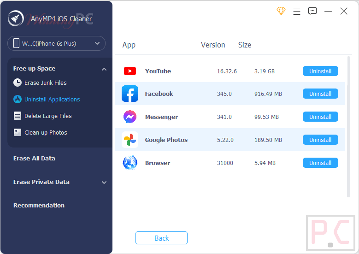Close the iOS Cleaner window
This screenshot has width=359, height=254.
pyautogui.click(x=344, y=11)
